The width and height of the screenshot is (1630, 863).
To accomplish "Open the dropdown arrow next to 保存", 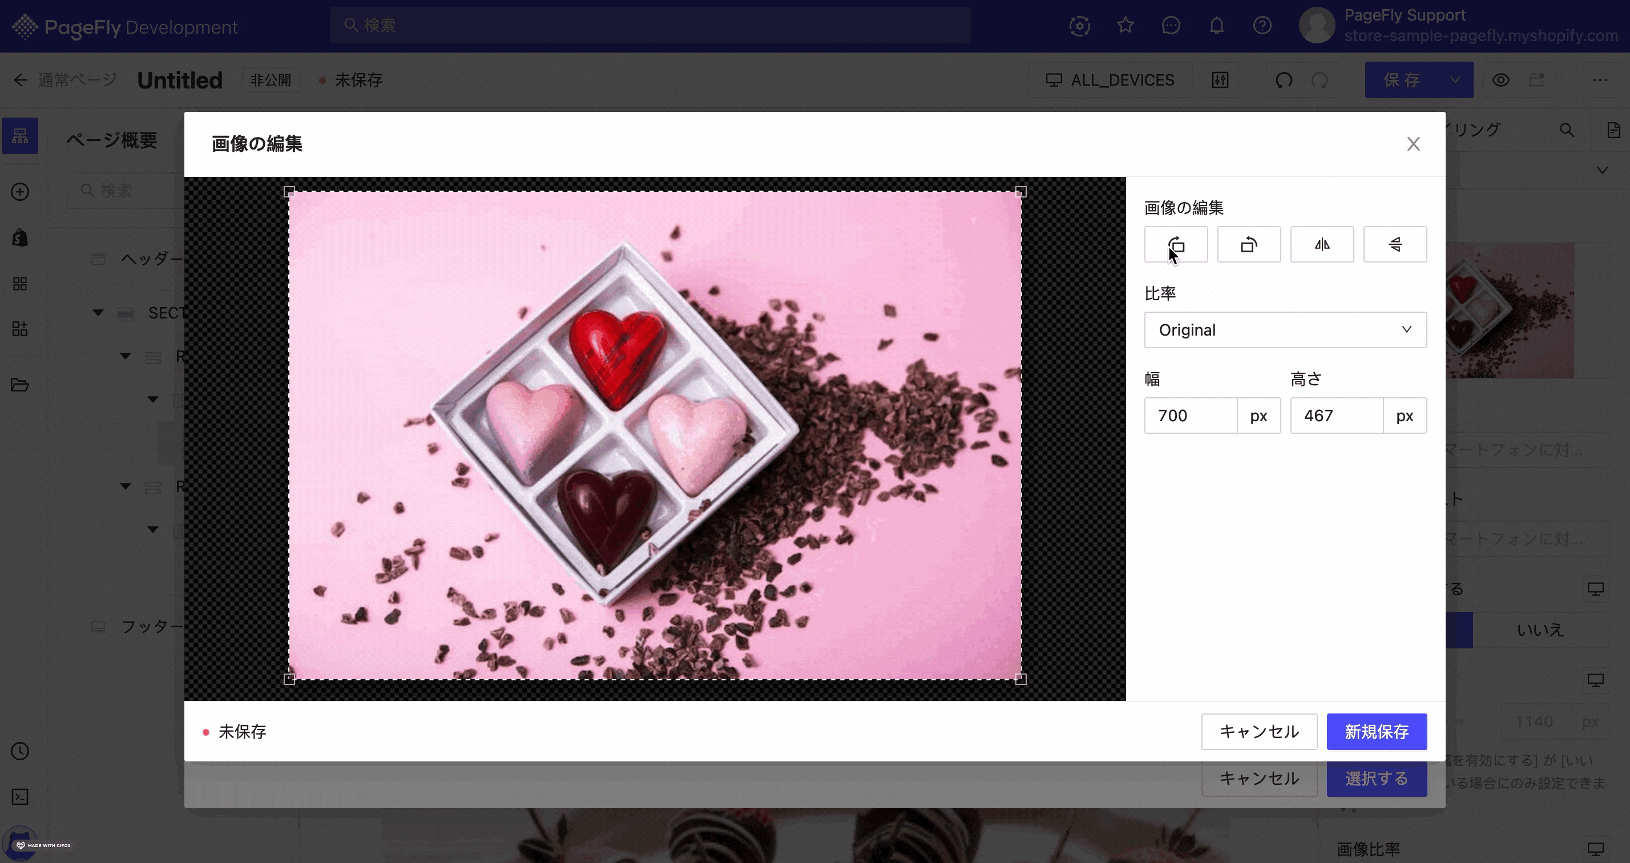I will [1455, 80].
